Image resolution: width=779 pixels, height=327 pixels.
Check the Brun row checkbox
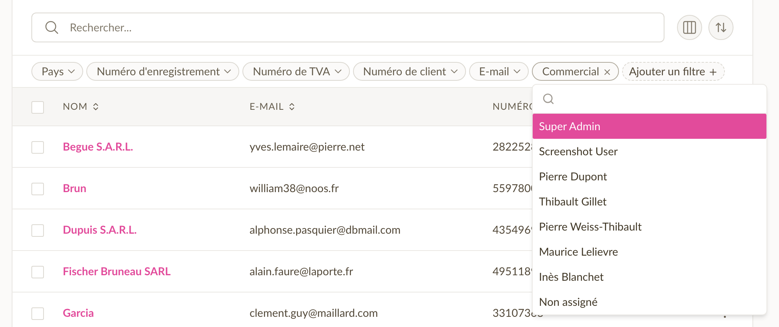(x=38, y=189)
